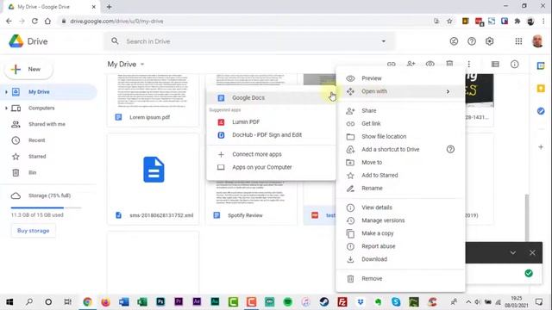Open Tasks in the side panel
The image size is (552, 310).
541,111
